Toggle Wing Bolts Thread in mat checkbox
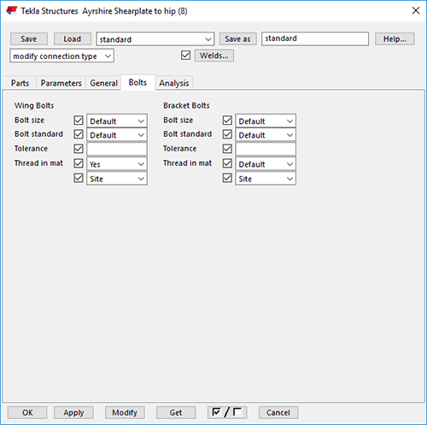The height and width of the screenshot is (425, 427). coord(79,163)
